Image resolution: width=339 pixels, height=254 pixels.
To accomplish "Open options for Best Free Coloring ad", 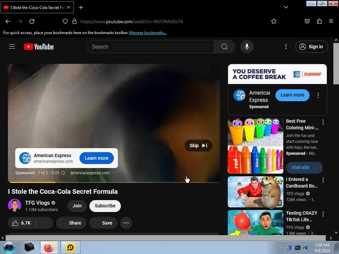I will (323, 122).
